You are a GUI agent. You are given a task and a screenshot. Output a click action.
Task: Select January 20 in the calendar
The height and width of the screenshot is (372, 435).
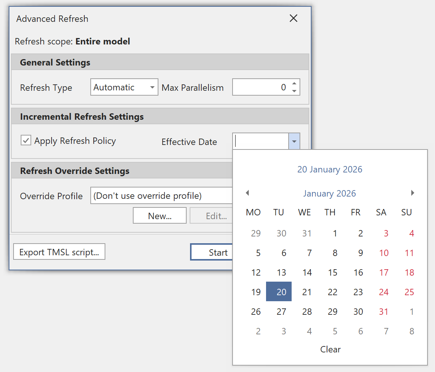[278, 292]
